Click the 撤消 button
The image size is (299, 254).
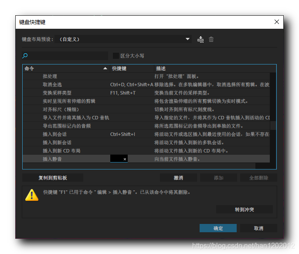[178, 178]
